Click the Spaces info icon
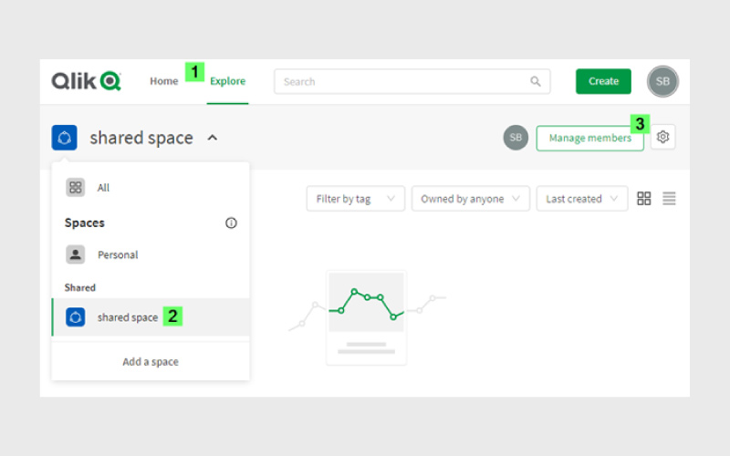 point(231,223)
